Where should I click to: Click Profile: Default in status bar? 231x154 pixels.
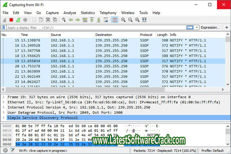point(212,150)
